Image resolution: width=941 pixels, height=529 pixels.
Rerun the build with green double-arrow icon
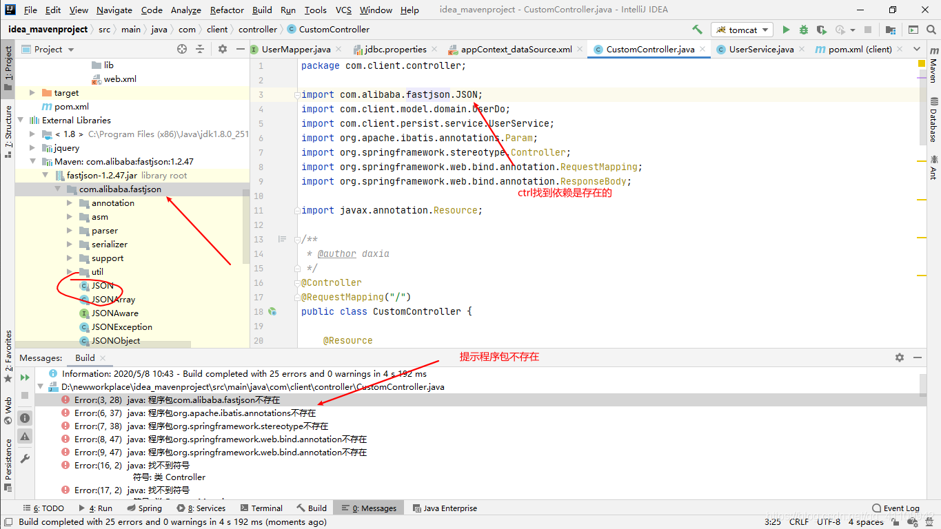click(25, 377)
